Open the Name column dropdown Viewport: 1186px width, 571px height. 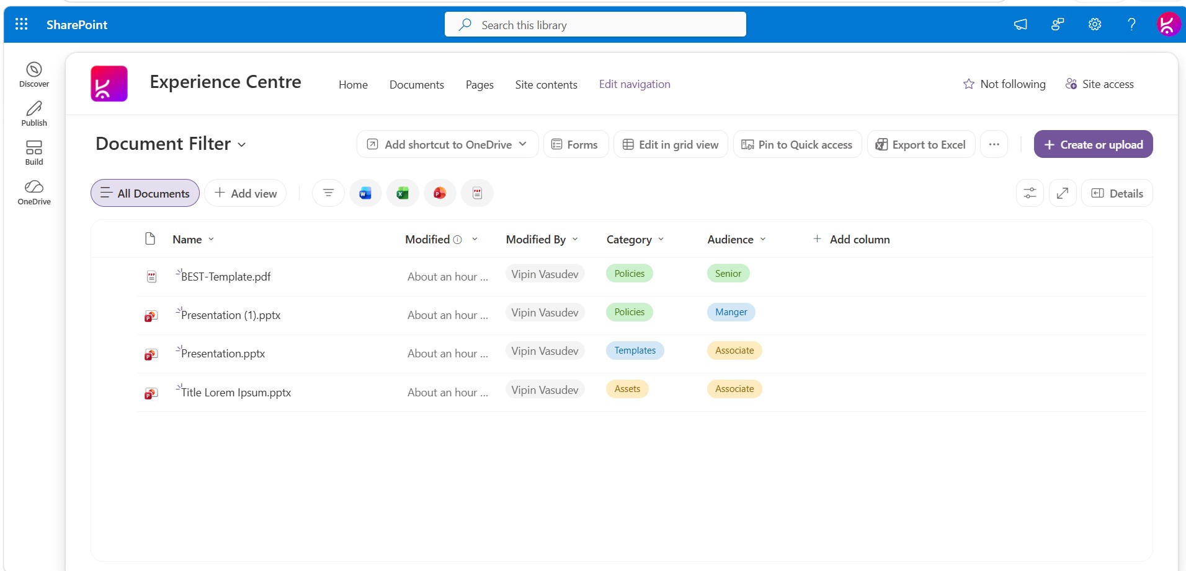[211, 239]
